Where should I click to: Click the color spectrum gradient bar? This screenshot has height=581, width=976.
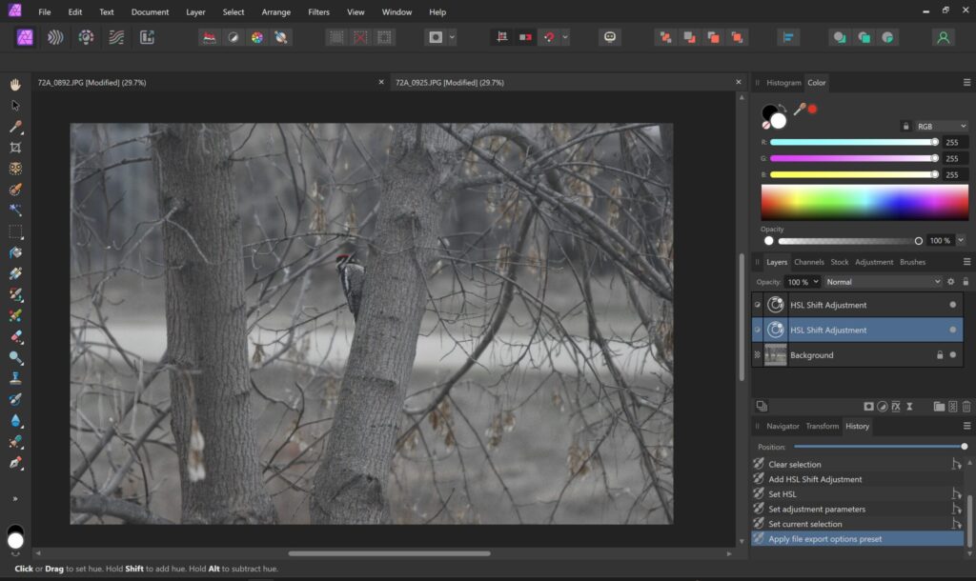pos(864,202)
